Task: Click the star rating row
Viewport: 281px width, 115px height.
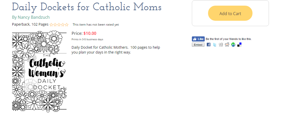Action: tap(59, 25)
